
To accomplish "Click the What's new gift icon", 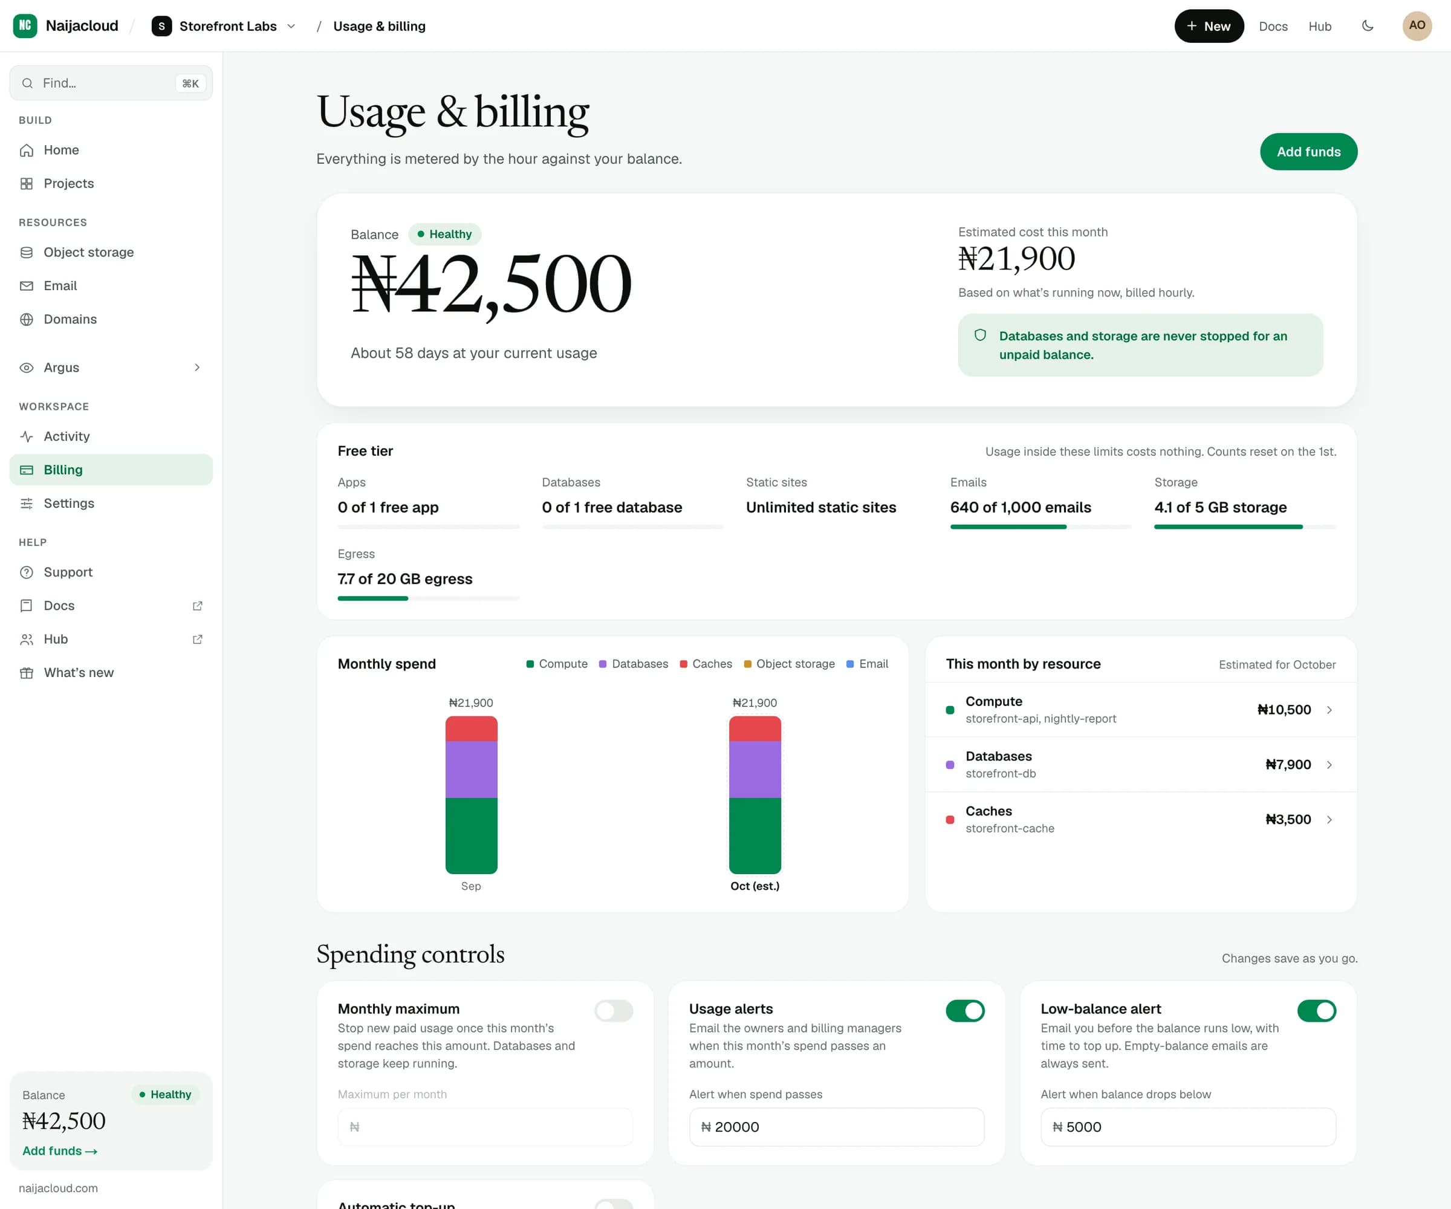I will [26, 672].
